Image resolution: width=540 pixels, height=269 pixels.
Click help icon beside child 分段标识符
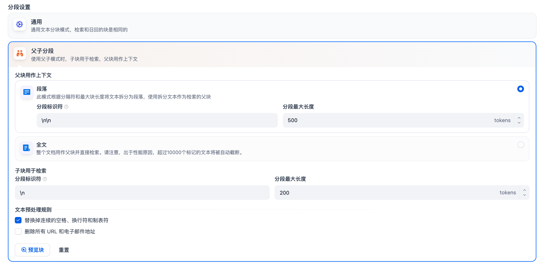[x=45, y=179]
